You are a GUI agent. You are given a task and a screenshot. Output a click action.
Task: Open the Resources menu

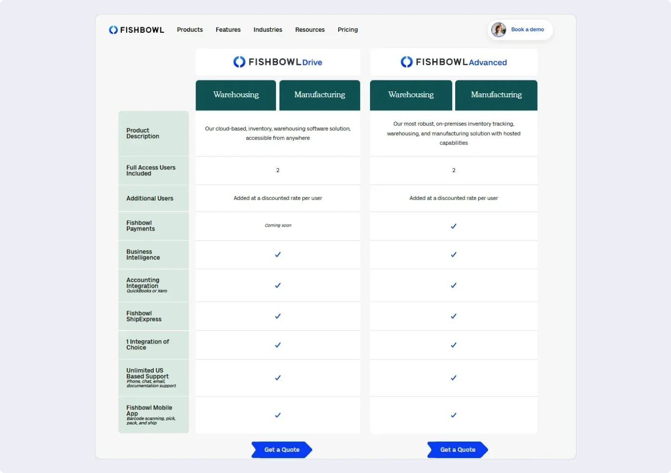(x=310, y=30)
